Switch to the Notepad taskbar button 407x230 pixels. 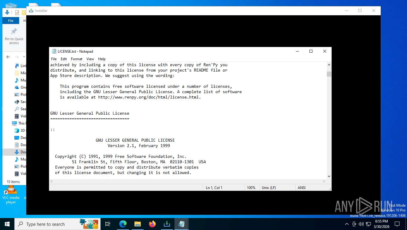[181, 224]
